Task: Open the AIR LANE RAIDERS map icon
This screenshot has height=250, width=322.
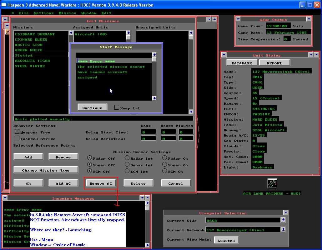Action: coord(272,183)
